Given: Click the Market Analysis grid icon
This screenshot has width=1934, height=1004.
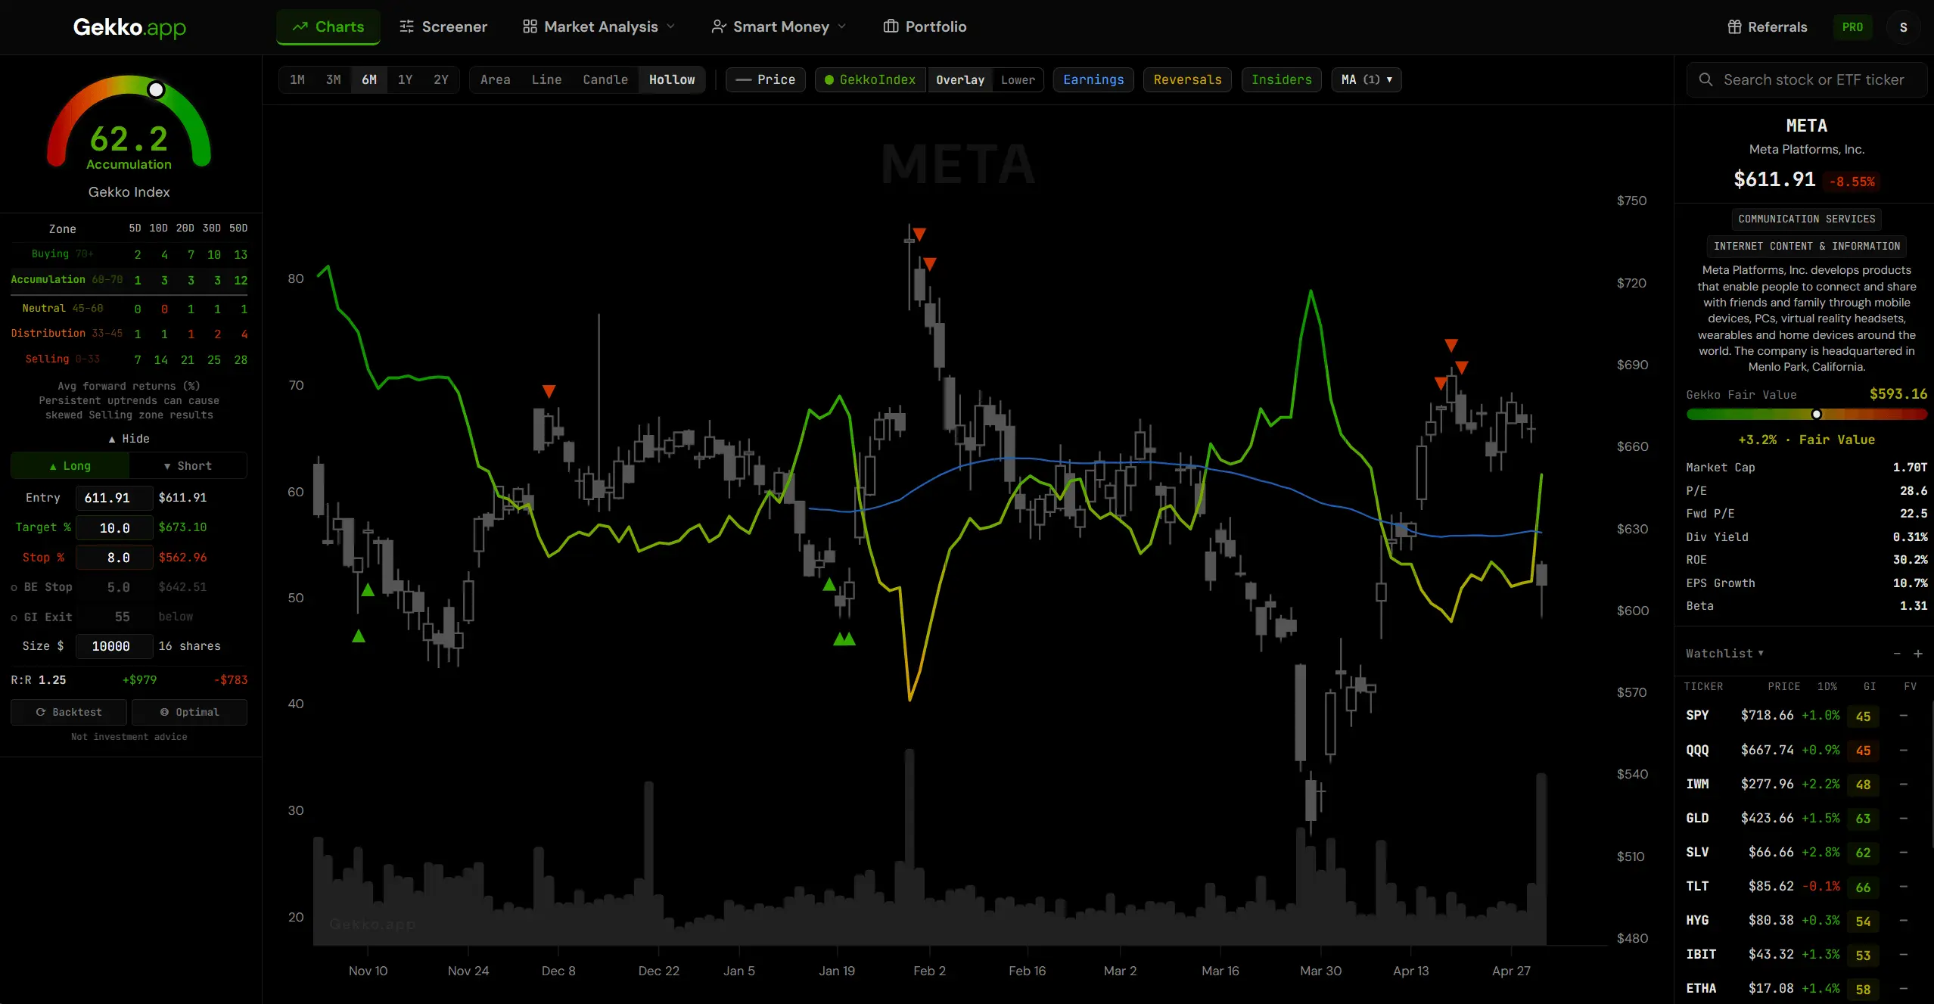Looking at the screenshot, I should pos(530,26).
